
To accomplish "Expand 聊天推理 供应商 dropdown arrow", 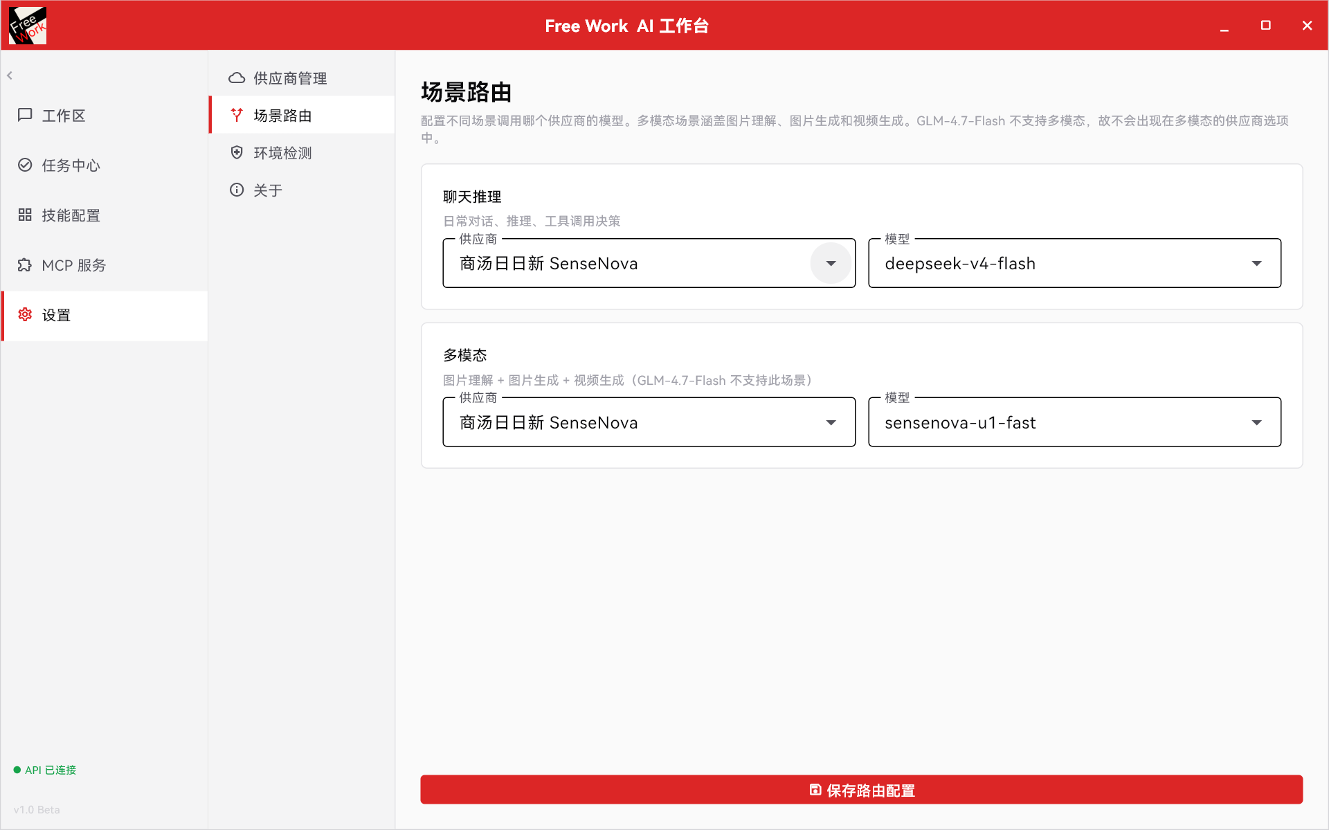I will [x=831, y=263].
